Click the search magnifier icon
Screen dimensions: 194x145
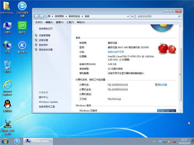(x=179, y=16)
